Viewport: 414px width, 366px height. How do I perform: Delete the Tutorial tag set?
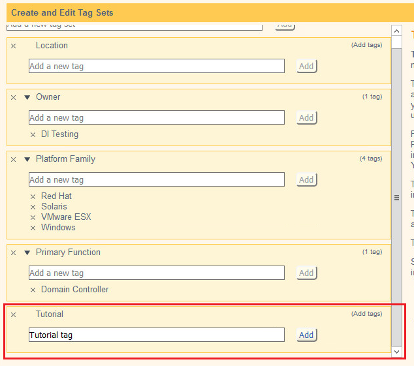(13, 314)
